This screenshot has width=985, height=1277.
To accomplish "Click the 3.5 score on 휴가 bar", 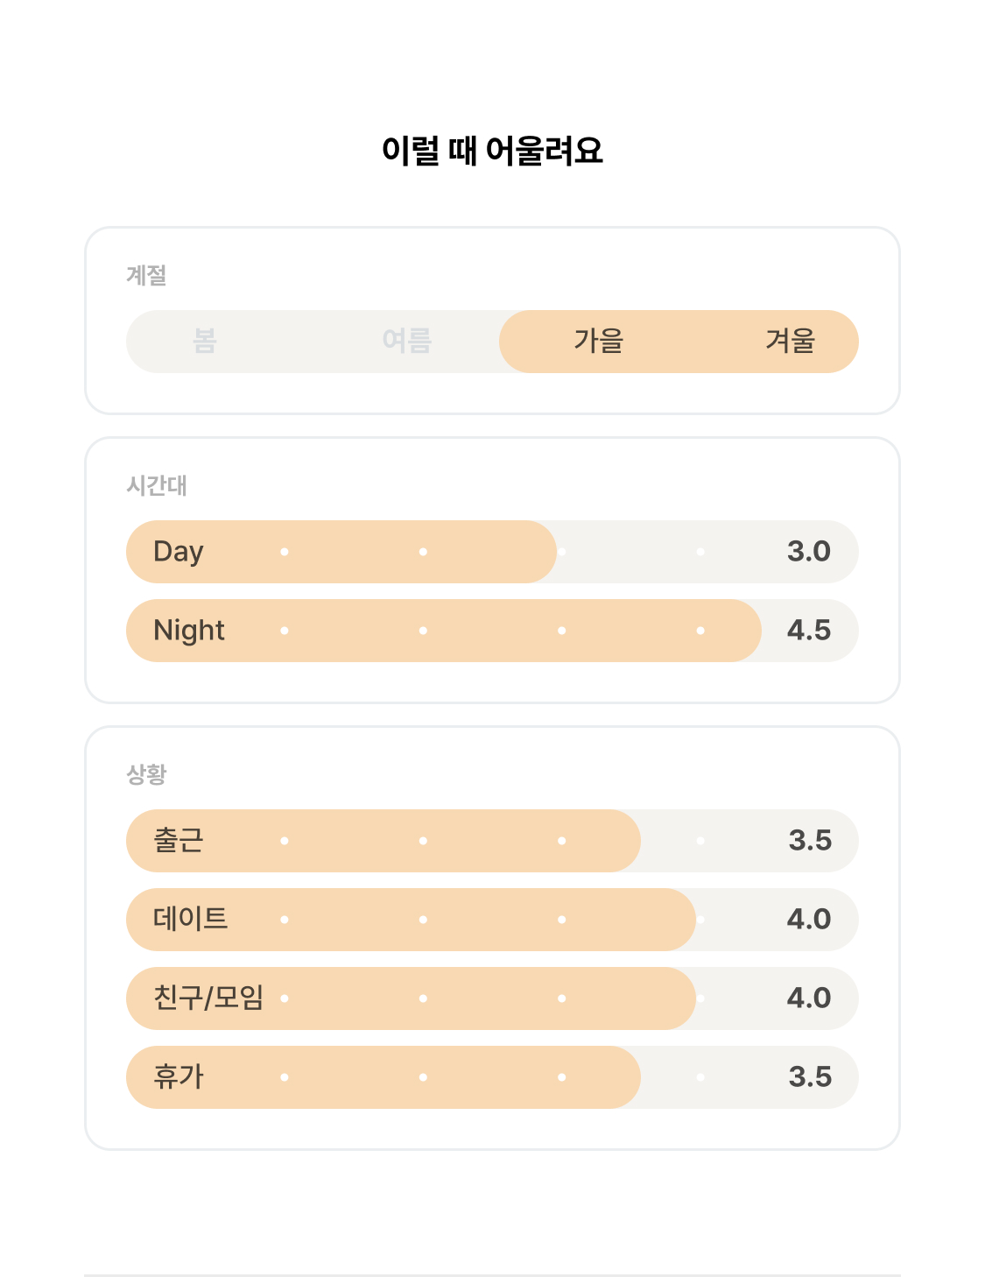I will (810, 1077).
